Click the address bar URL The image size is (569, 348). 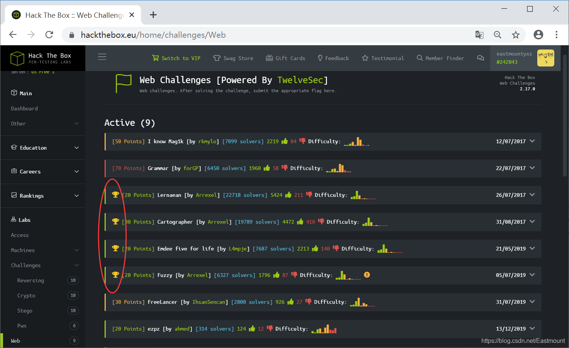coord(153,35)
